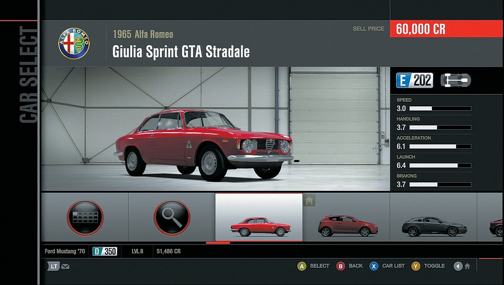Click the SELL PRICE label
Image resolution: width=504 pixels, height=285 pixels.
click(x=368, y=29)
